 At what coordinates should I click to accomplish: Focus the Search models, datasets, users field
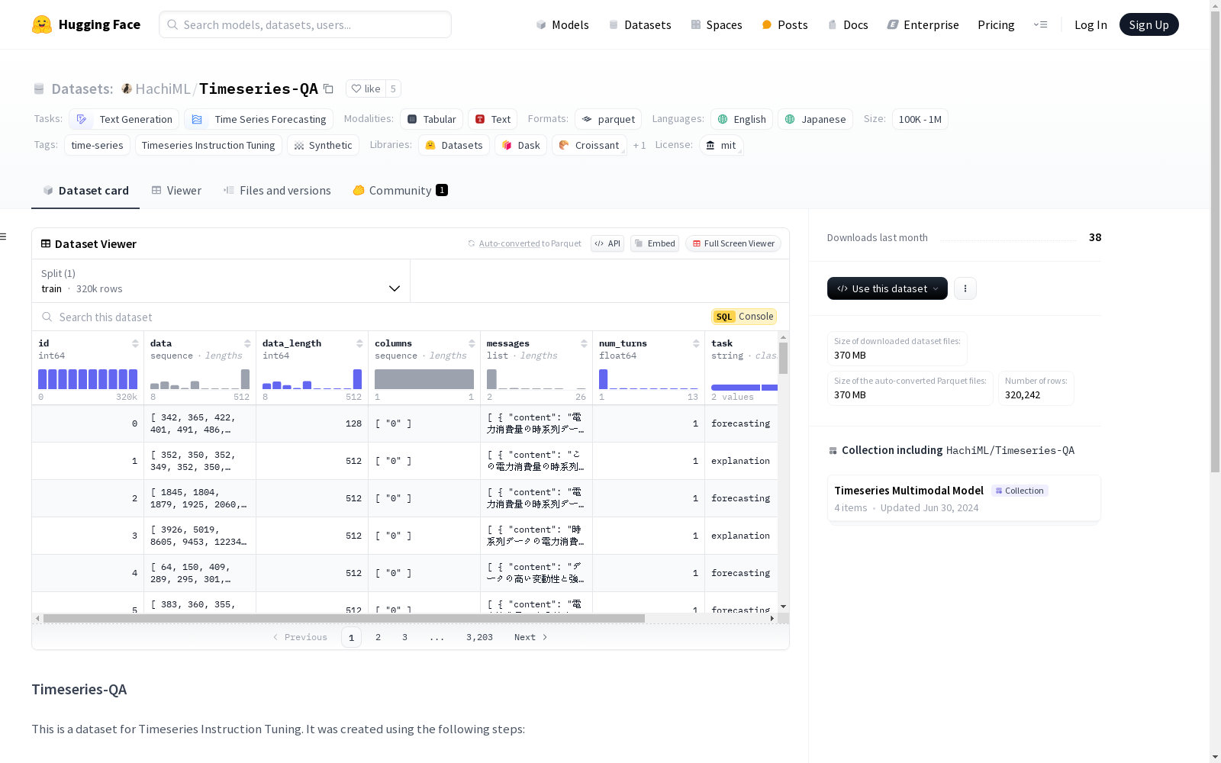(x=305, y=24)
